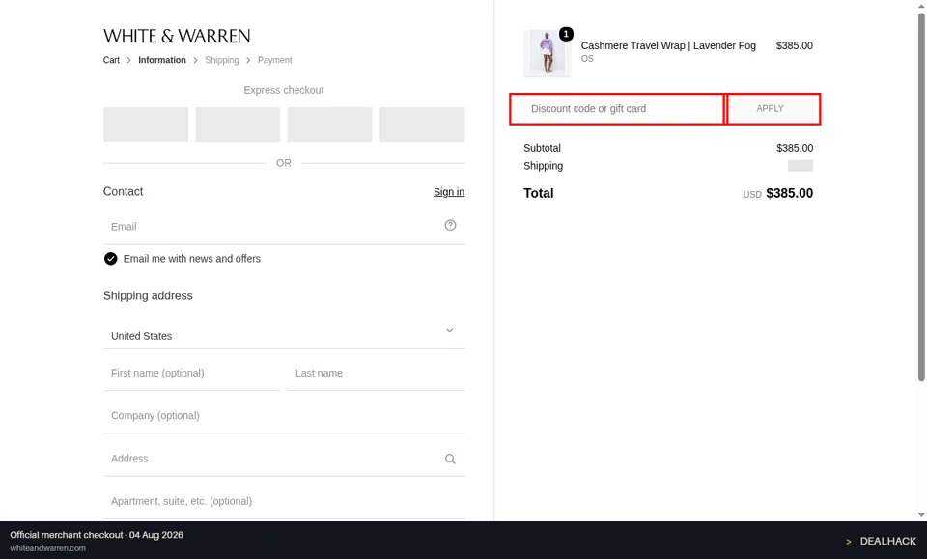Screen dimensions: 927x559
Task: Click the third express checkout button placeholder
Action: 330,125
